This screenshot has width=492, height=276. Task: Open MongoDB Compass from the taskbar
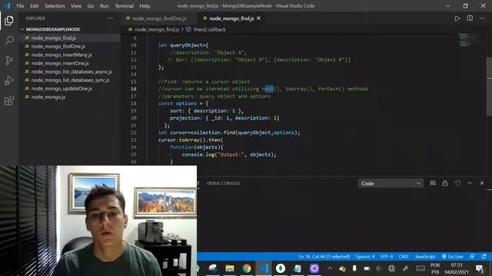click(281, 268)
